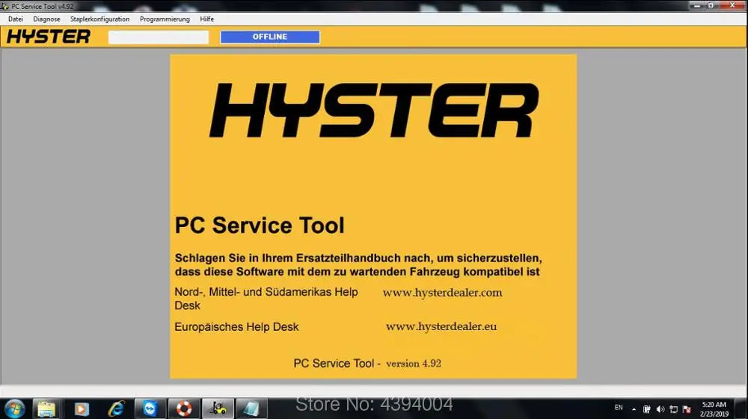Click the network tray icon
Screen dimensions: 748x419
674,409
